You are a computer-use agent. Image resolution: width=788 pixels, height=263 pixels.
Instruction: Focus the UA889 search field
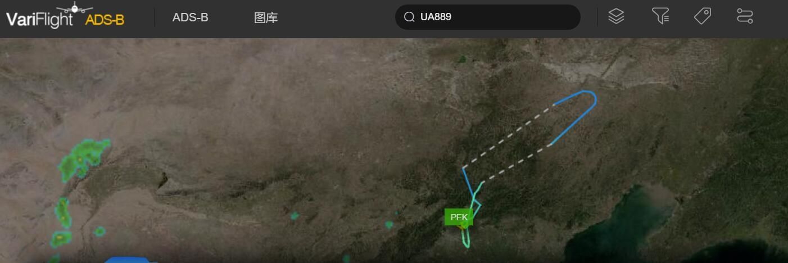[487, 17]
